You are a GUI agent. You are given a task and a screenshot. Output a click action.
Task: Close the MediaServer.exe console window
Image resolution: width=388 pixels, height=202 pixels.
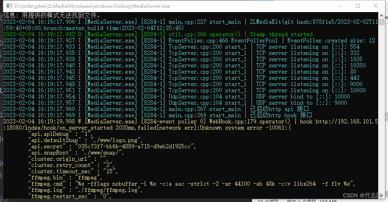click(375, 6)
